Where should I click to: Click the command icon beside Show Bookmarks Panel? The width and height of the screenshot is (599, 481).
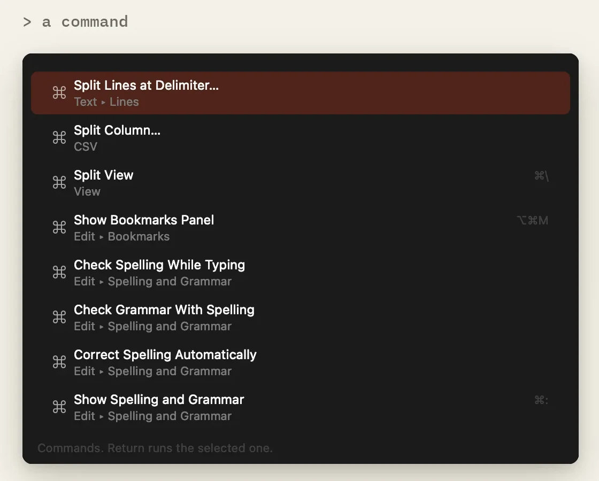click(x=59, y=228)
